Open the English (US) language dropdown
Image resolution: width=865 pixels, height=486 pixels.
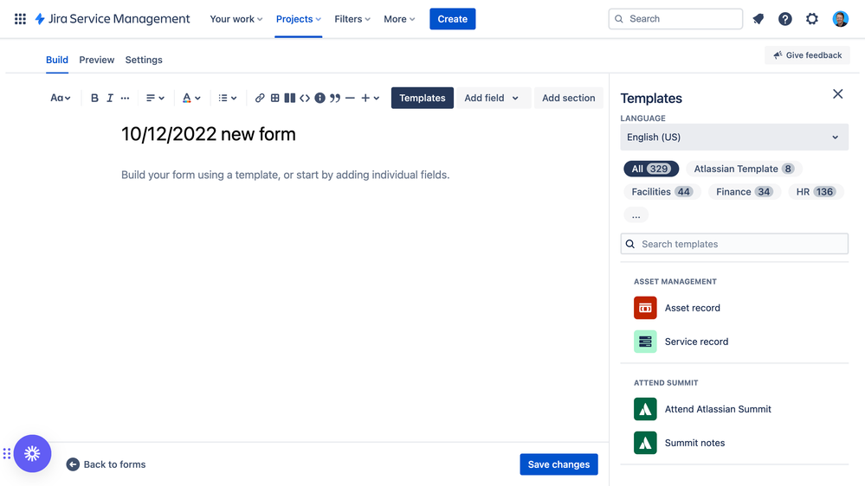coord(734,137)
